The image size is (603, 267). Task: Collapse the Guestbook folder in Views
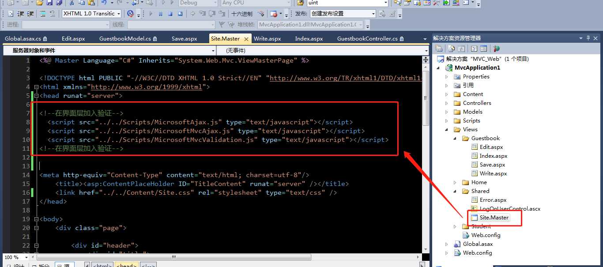coord(455,138)
